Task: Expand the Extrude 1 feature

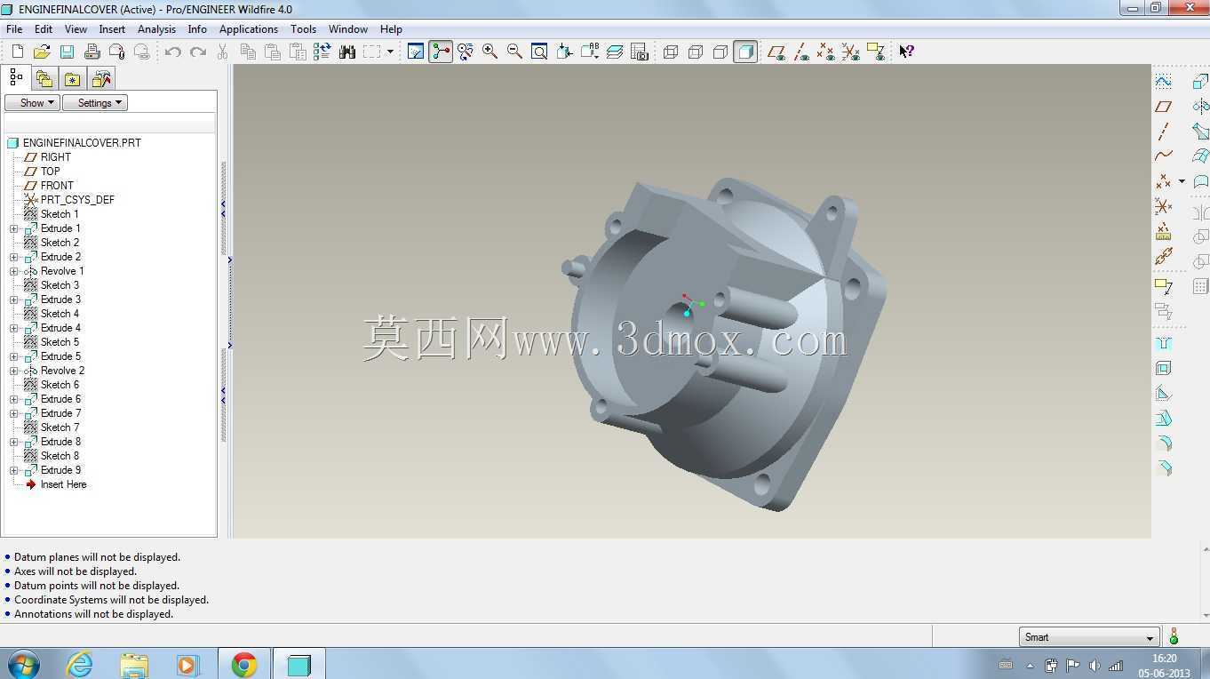Action: (13, 228)
